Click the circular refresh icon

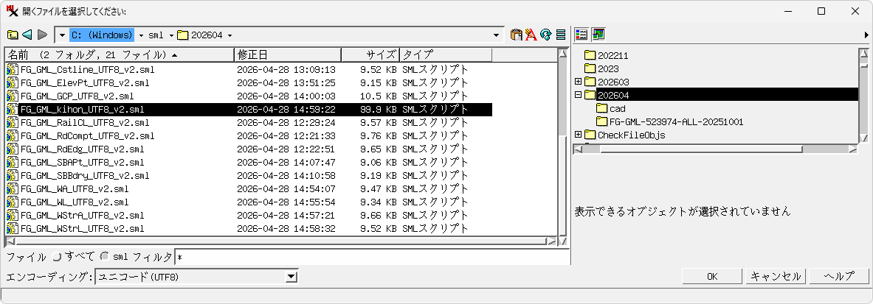pos(546,35)
